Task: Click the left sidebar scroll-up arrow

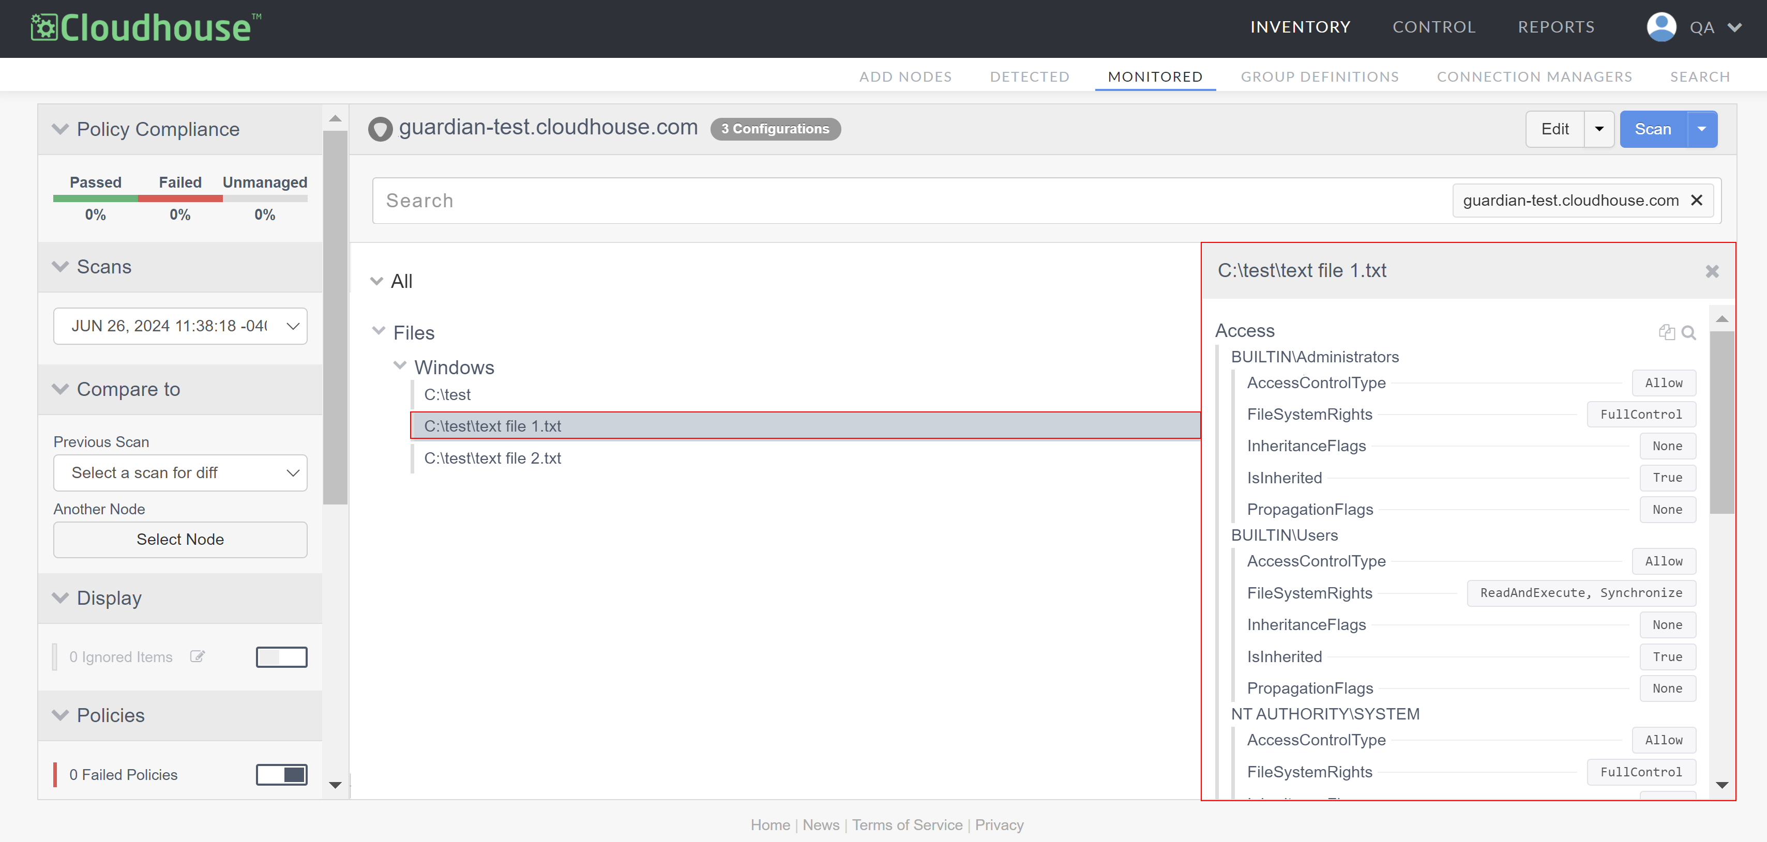Action: (335, 118)
